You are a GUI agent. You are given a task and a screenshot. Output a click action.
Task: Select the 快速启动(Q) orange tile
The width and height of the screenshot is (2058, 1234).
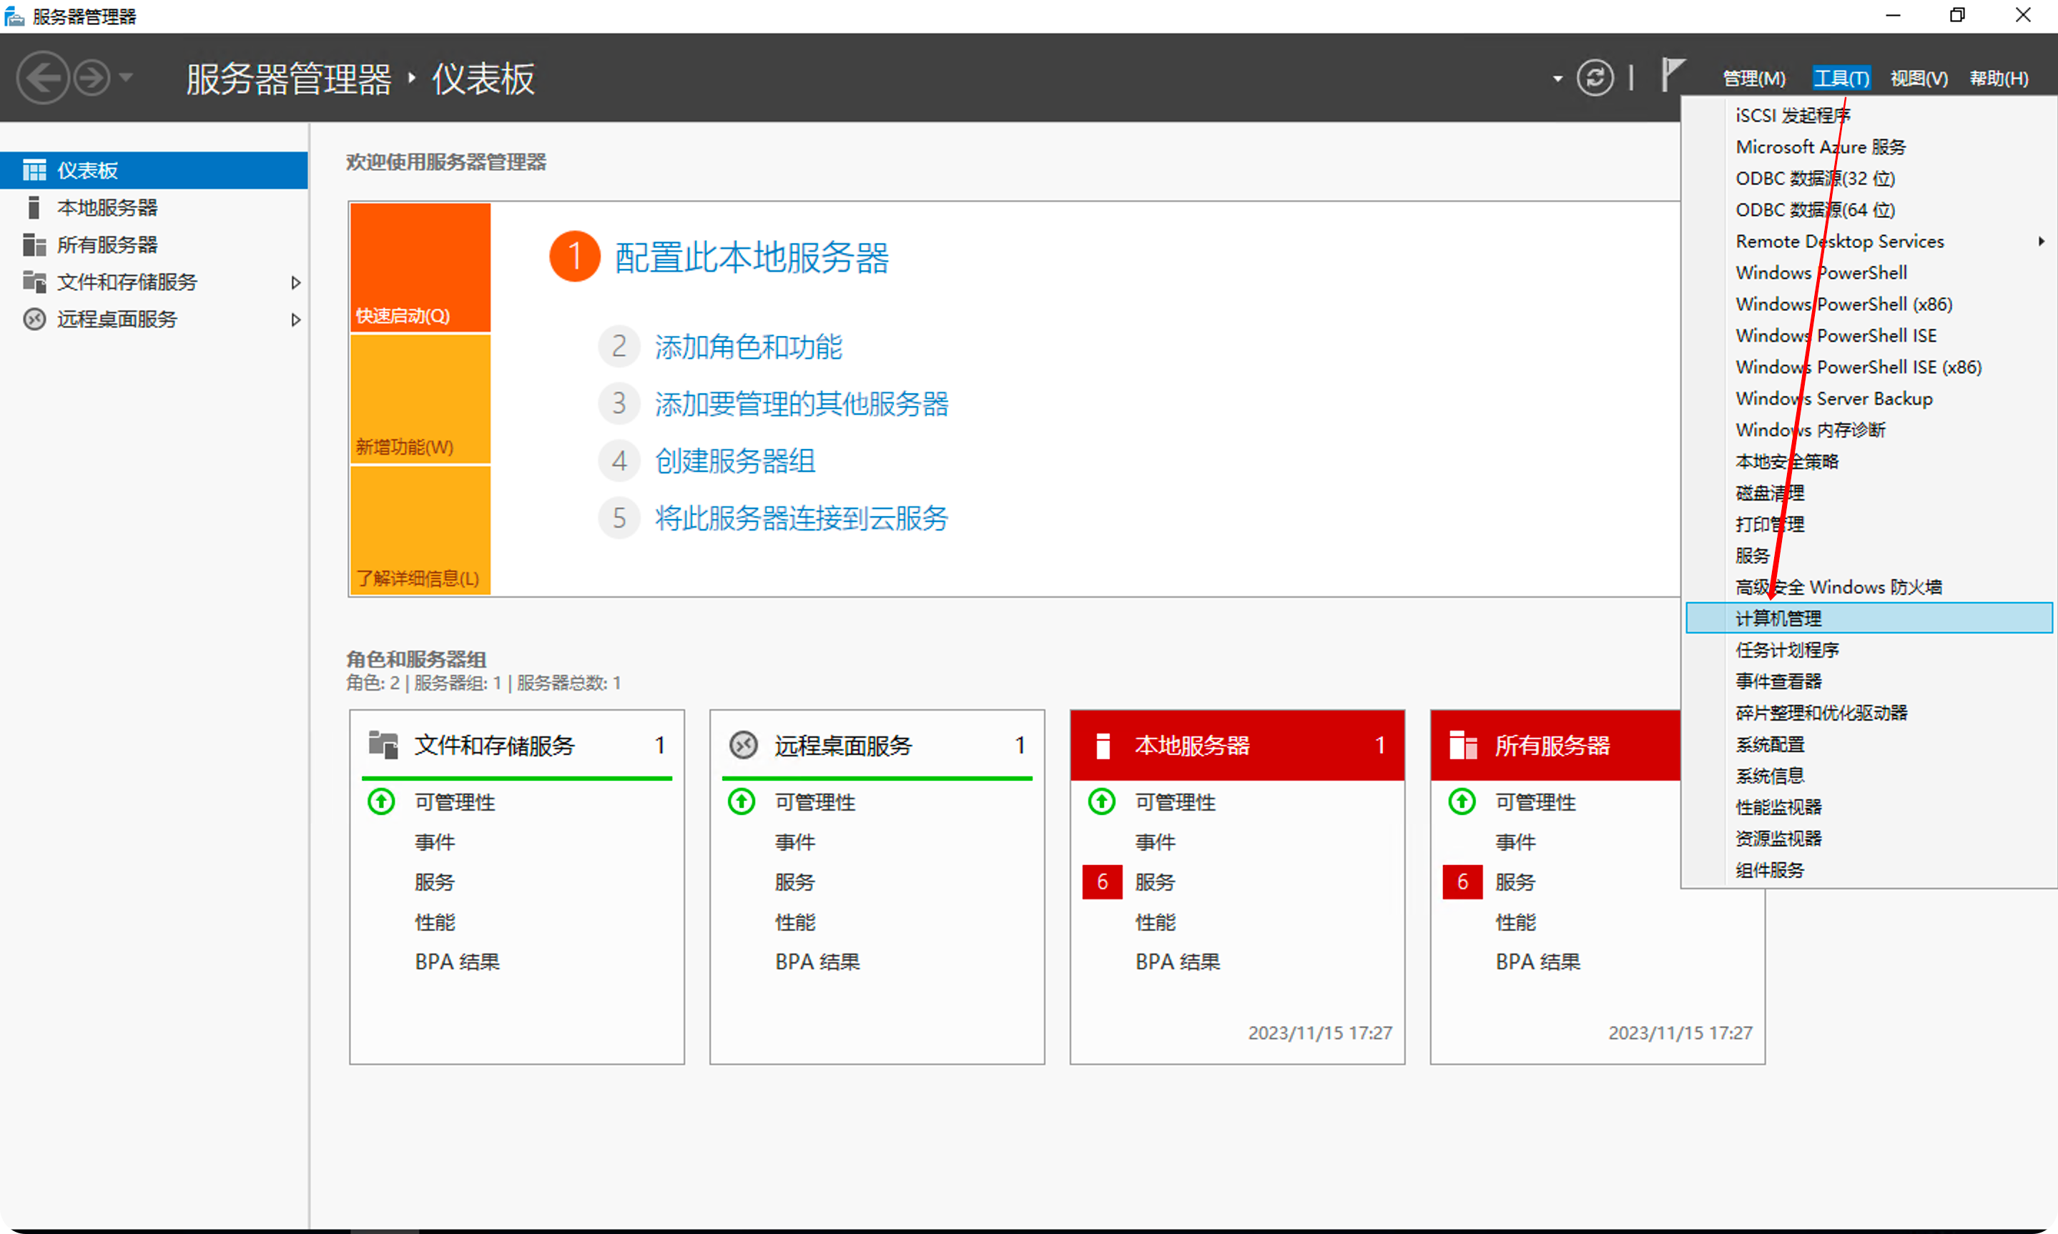point(420,267)
